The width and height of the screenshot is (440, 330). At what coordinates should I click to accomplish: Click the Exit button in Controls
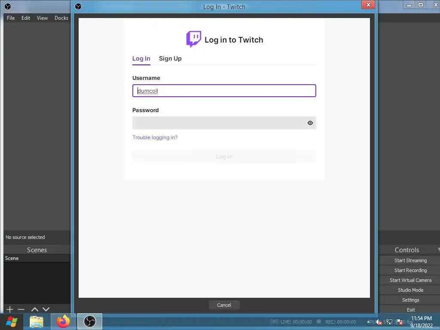coord(410,310)
